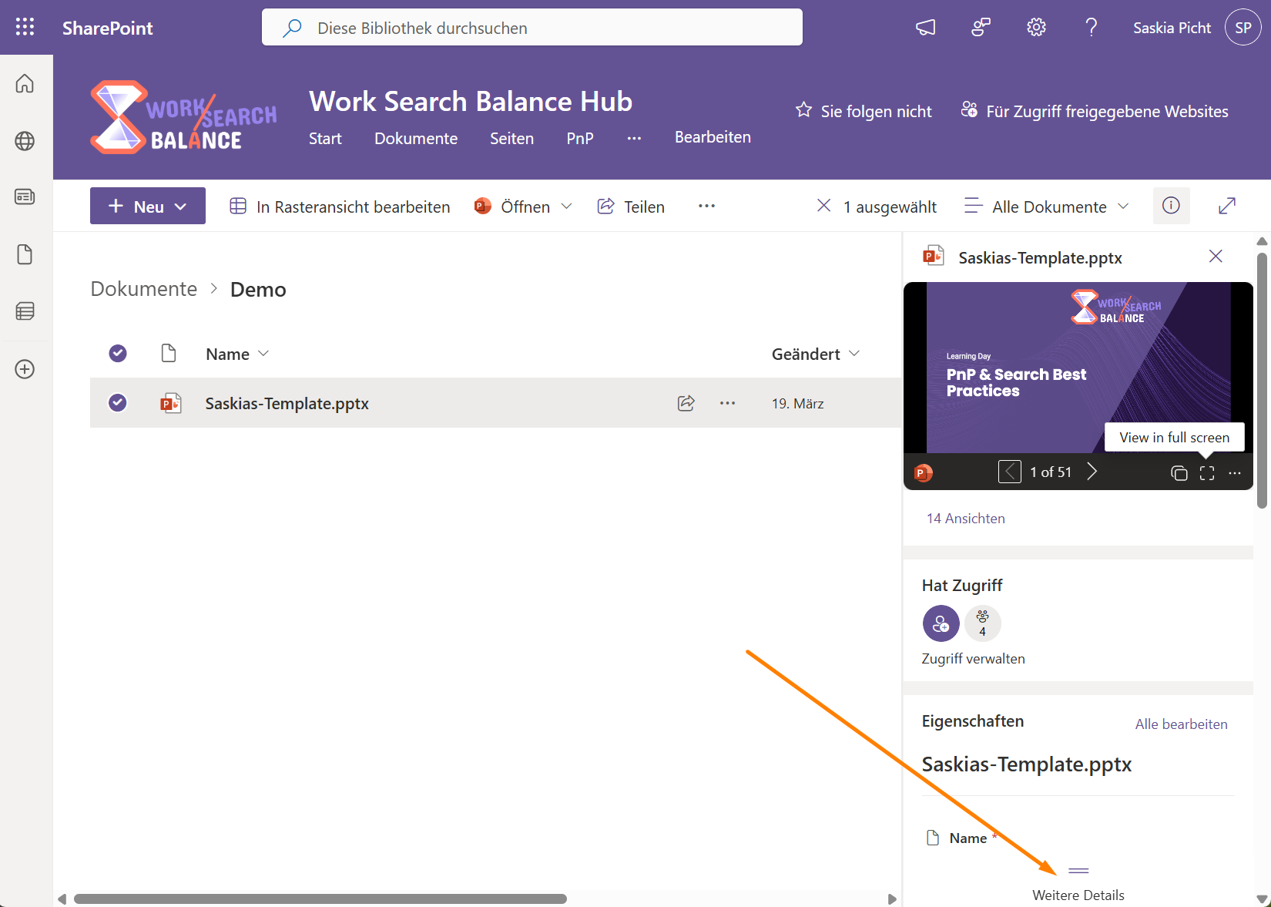Click the Zugriff verwalten link
Viewport: 1271px width, 907px height.
(974, 659)
